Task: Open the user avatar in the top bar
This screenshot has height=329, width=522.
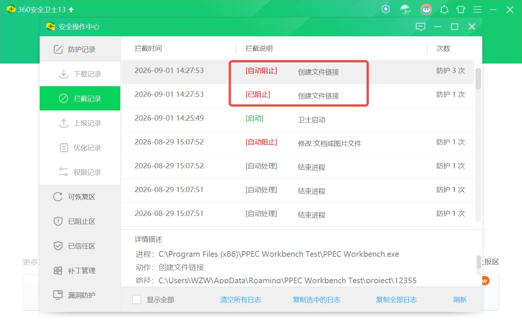Action: 426,9
